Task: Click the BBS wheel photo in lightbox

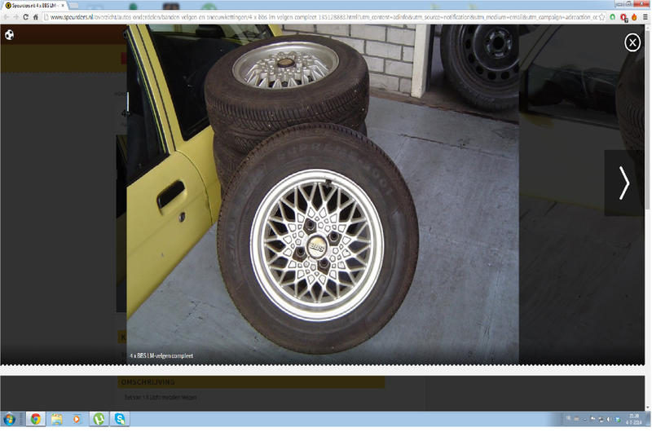Action: [322, 195]
